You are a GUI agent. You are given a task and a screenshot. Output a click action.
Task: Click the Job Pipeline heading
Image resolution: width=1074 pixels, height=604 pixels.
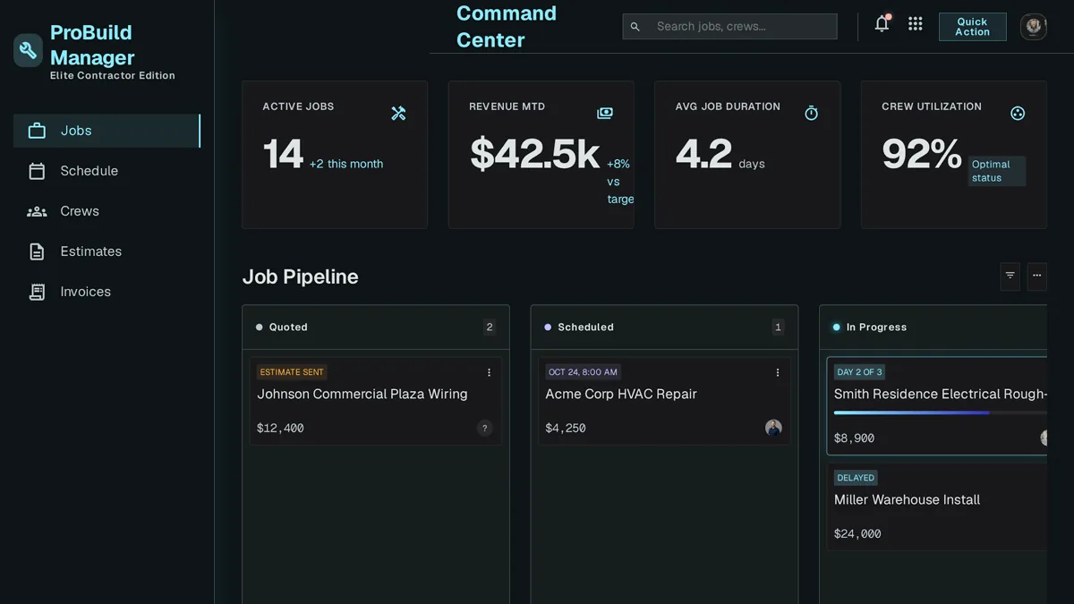[x=301, y=276]
